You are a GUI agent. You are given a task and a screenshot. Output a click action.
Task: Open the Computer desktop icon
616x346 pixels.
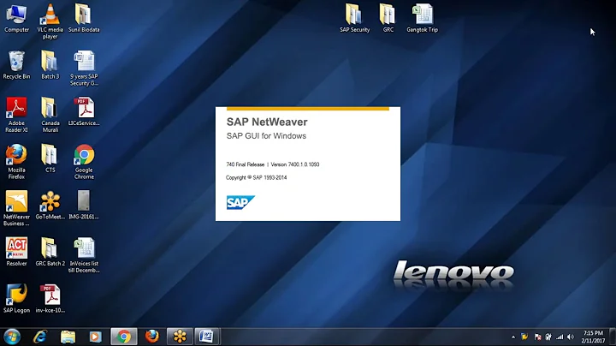[16, 19]
